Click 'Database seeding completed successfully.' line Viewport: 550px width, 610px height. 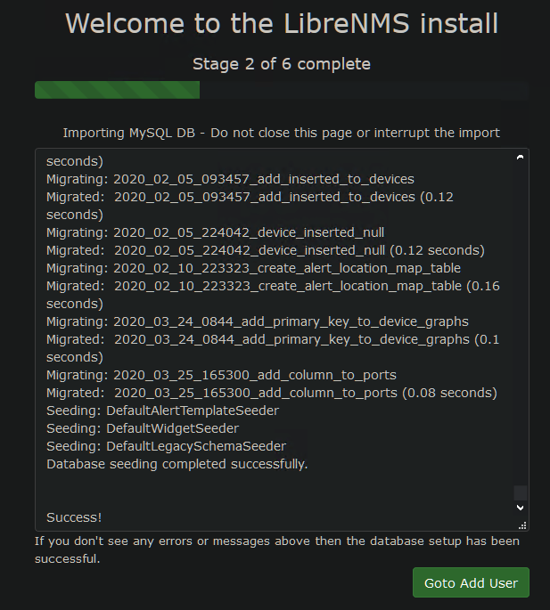point(176,464)
